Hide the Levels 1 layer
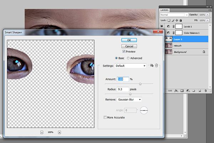 pyautogui.click(x=162, y=26)
